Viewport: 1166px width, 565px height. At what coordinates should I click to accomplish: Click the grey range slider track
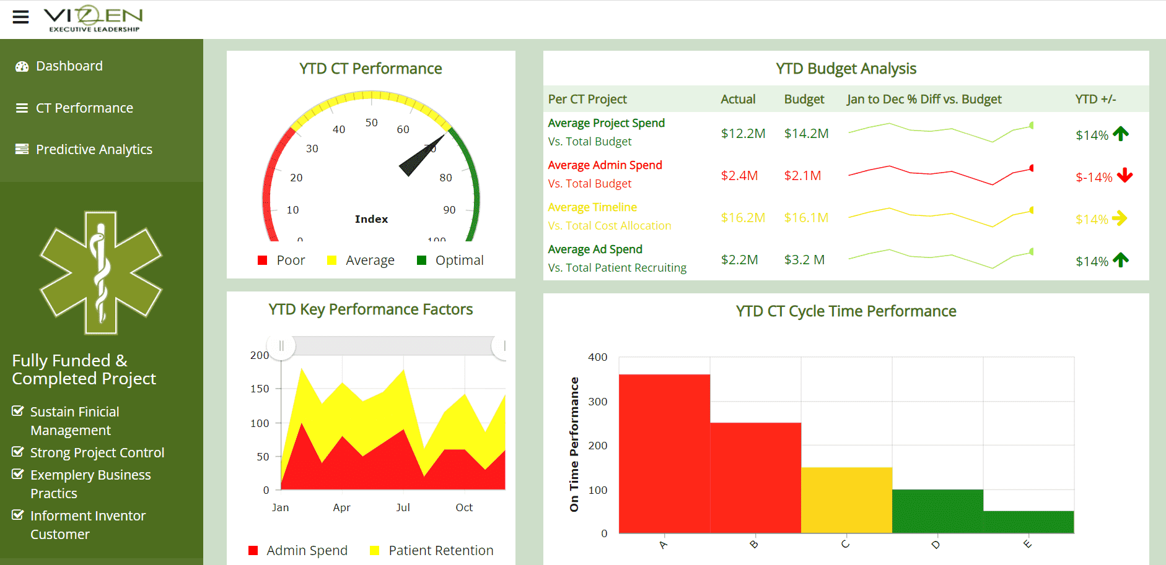393,346
